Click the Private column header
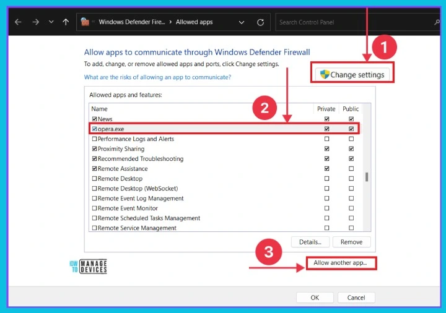 [x=326, y=109]
